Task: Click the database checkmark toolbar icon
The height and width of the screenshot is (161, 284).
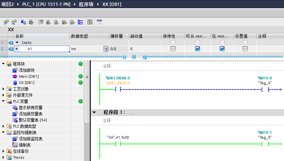Action: (31, 22)
